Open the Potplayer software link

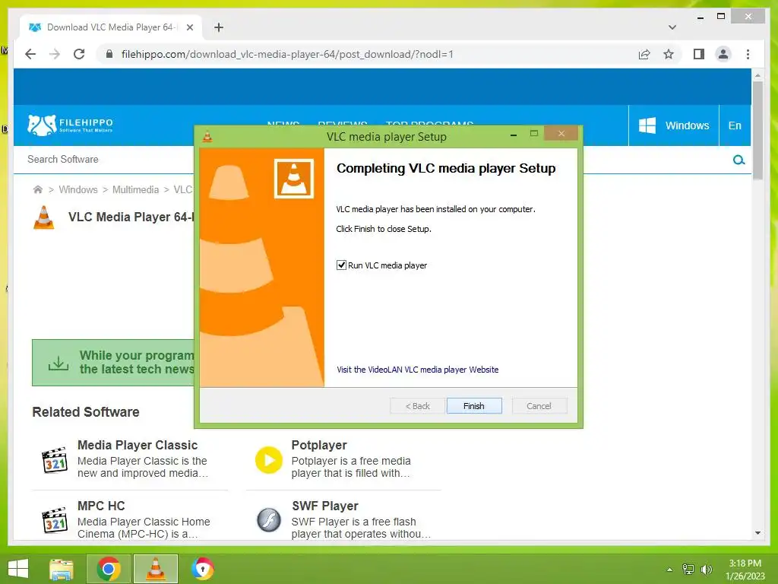click(x=319, y=445)
